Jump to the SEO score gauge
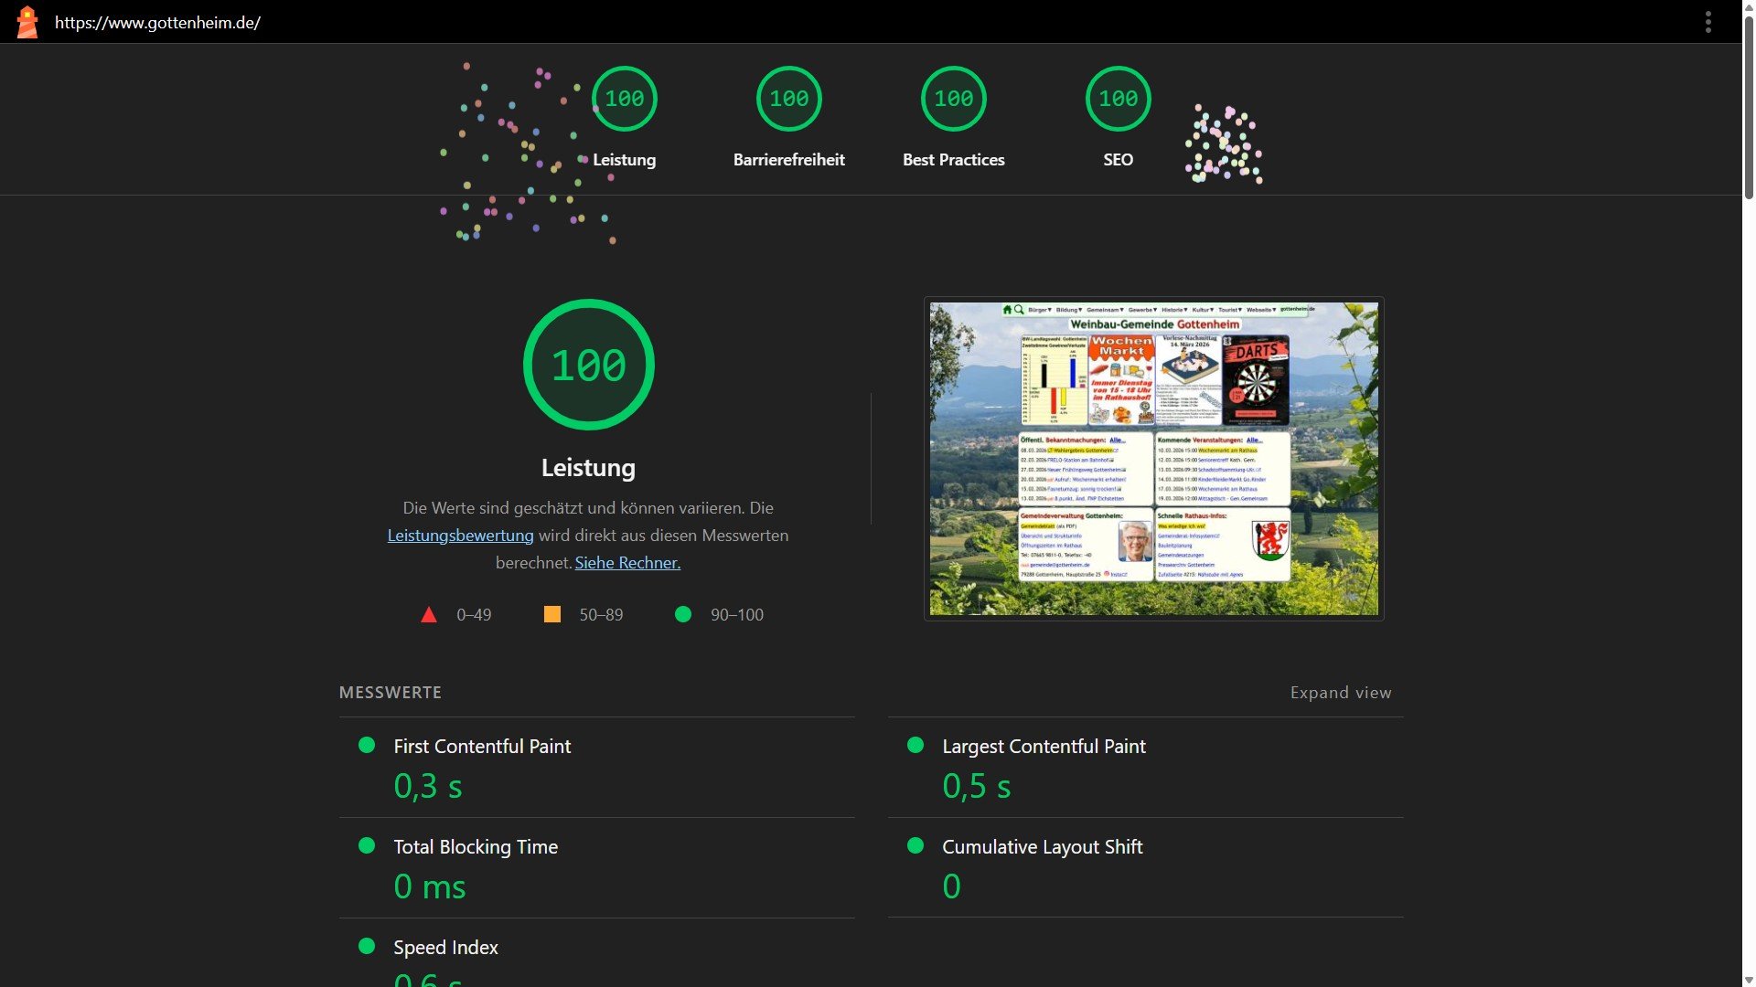1756x987 pixels. point(1118,99)
